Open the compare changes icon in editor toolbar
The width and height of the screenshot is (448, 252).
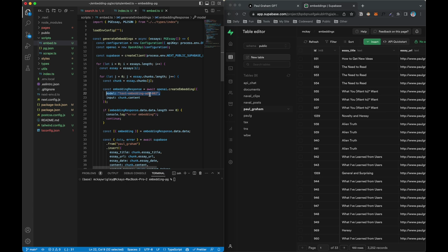[x=206, y=11]
